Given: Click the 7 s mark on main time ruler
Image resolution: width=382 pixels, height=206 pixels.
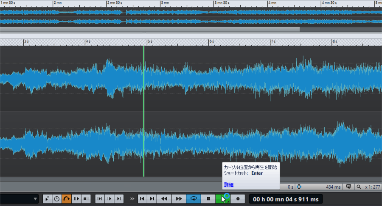Looking at the screenshot, I should (x=273, y=41).
